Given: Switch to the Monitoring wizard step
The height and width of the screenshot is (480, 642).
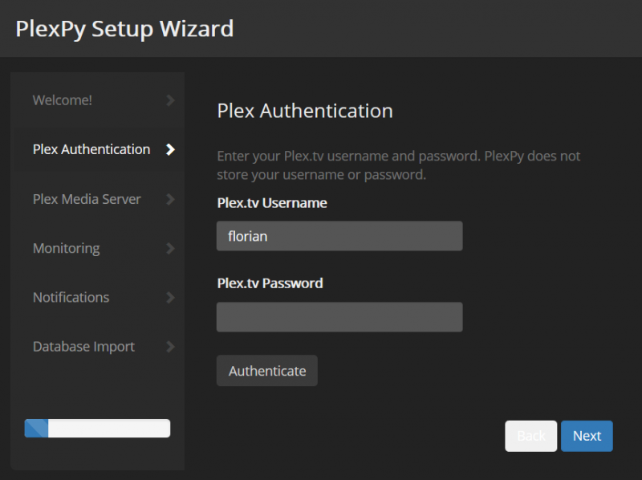Looking at the screenshot, I should point(67,248).
